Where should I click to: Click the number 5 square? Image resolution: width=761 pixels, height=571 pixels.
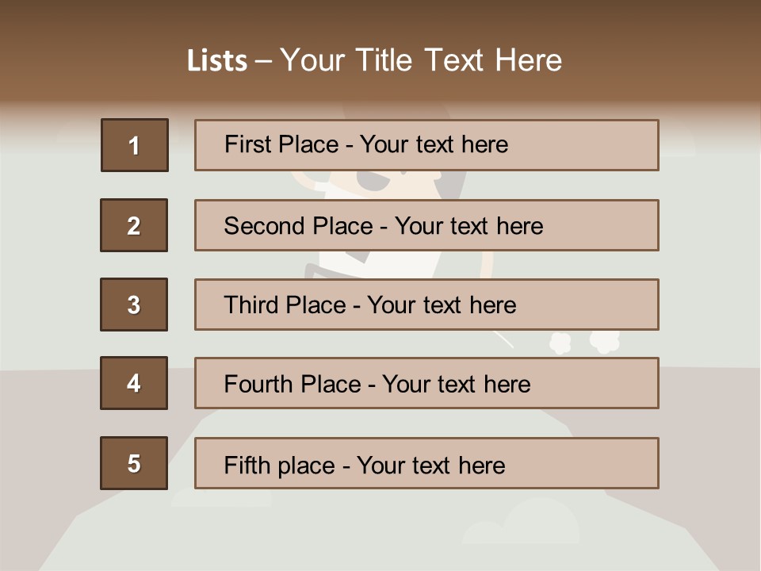(x=134, y=463)
